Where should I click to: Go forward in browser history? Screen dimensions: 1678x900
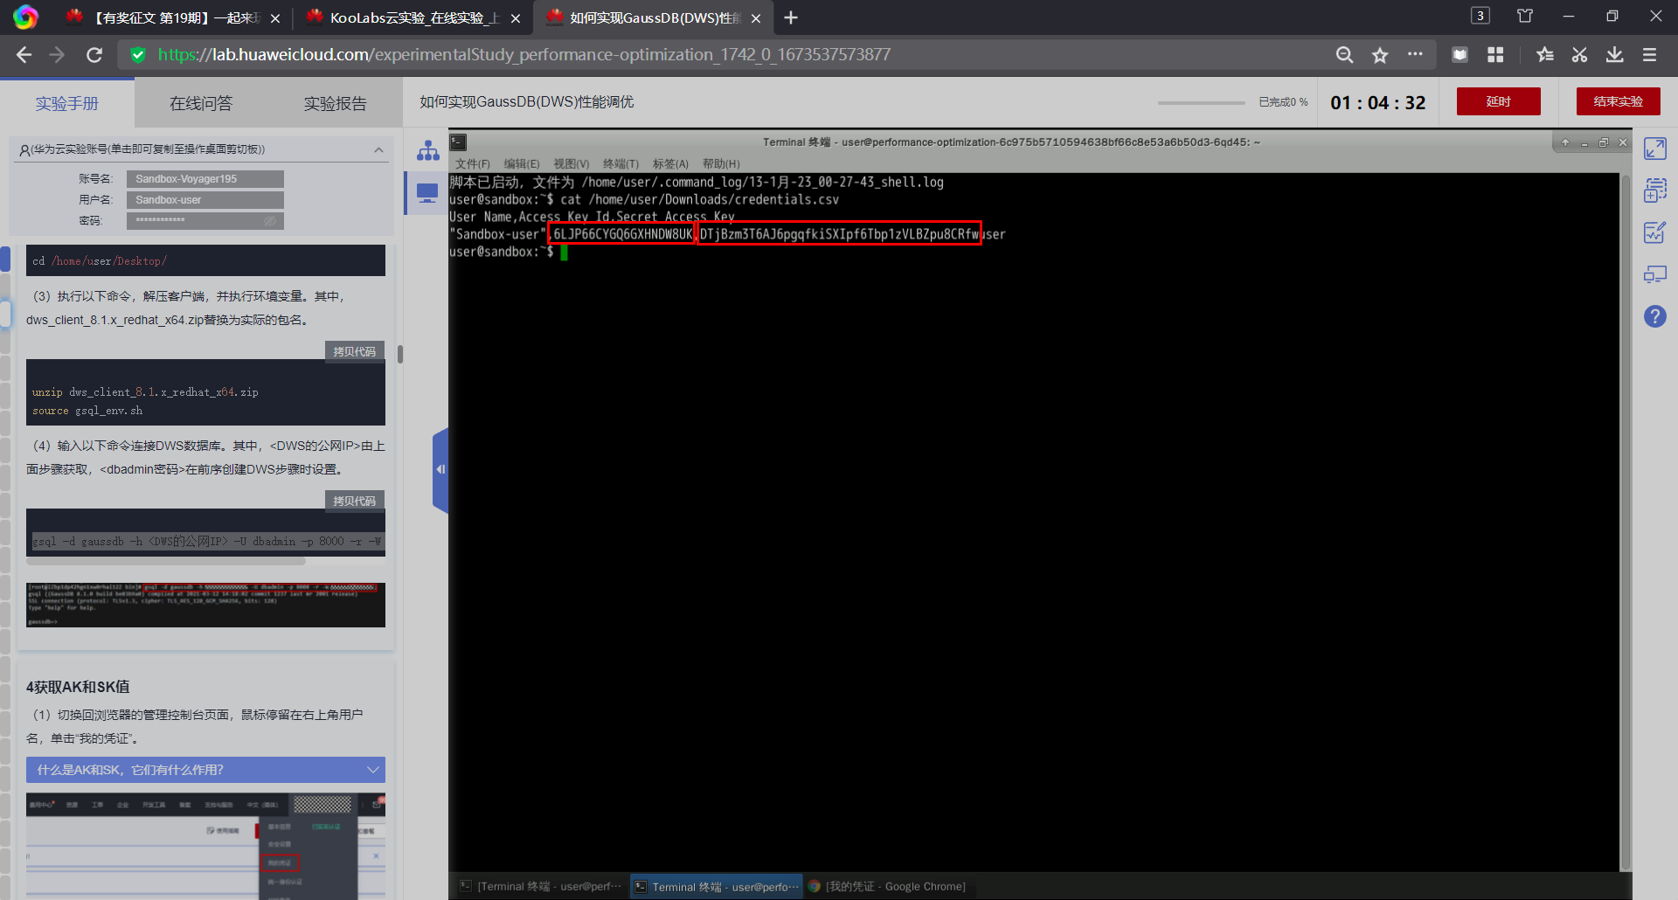pyautogui.click(x=58, y=55)
